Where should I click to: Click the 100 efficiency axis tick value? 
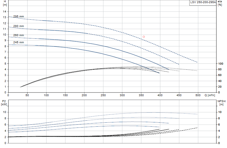pos(221,64)
